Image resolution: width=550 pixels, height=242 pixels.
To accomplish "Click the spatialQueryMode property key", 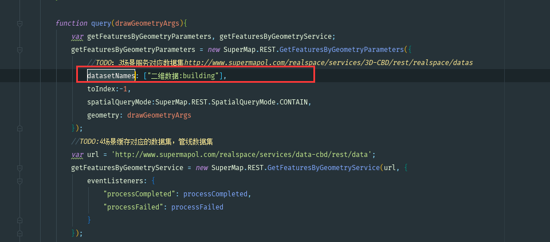I will pyautogui.click(x=119, y=102).
